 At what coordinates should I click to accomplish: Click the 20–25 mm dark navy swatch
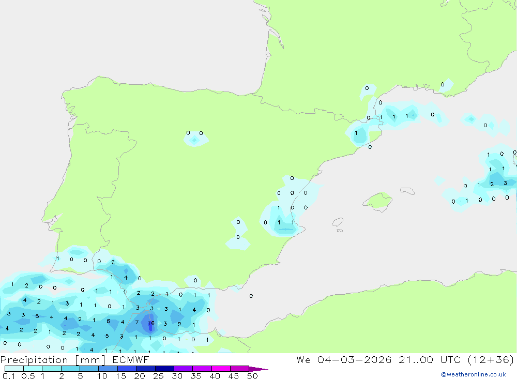[x=145, y=369]
